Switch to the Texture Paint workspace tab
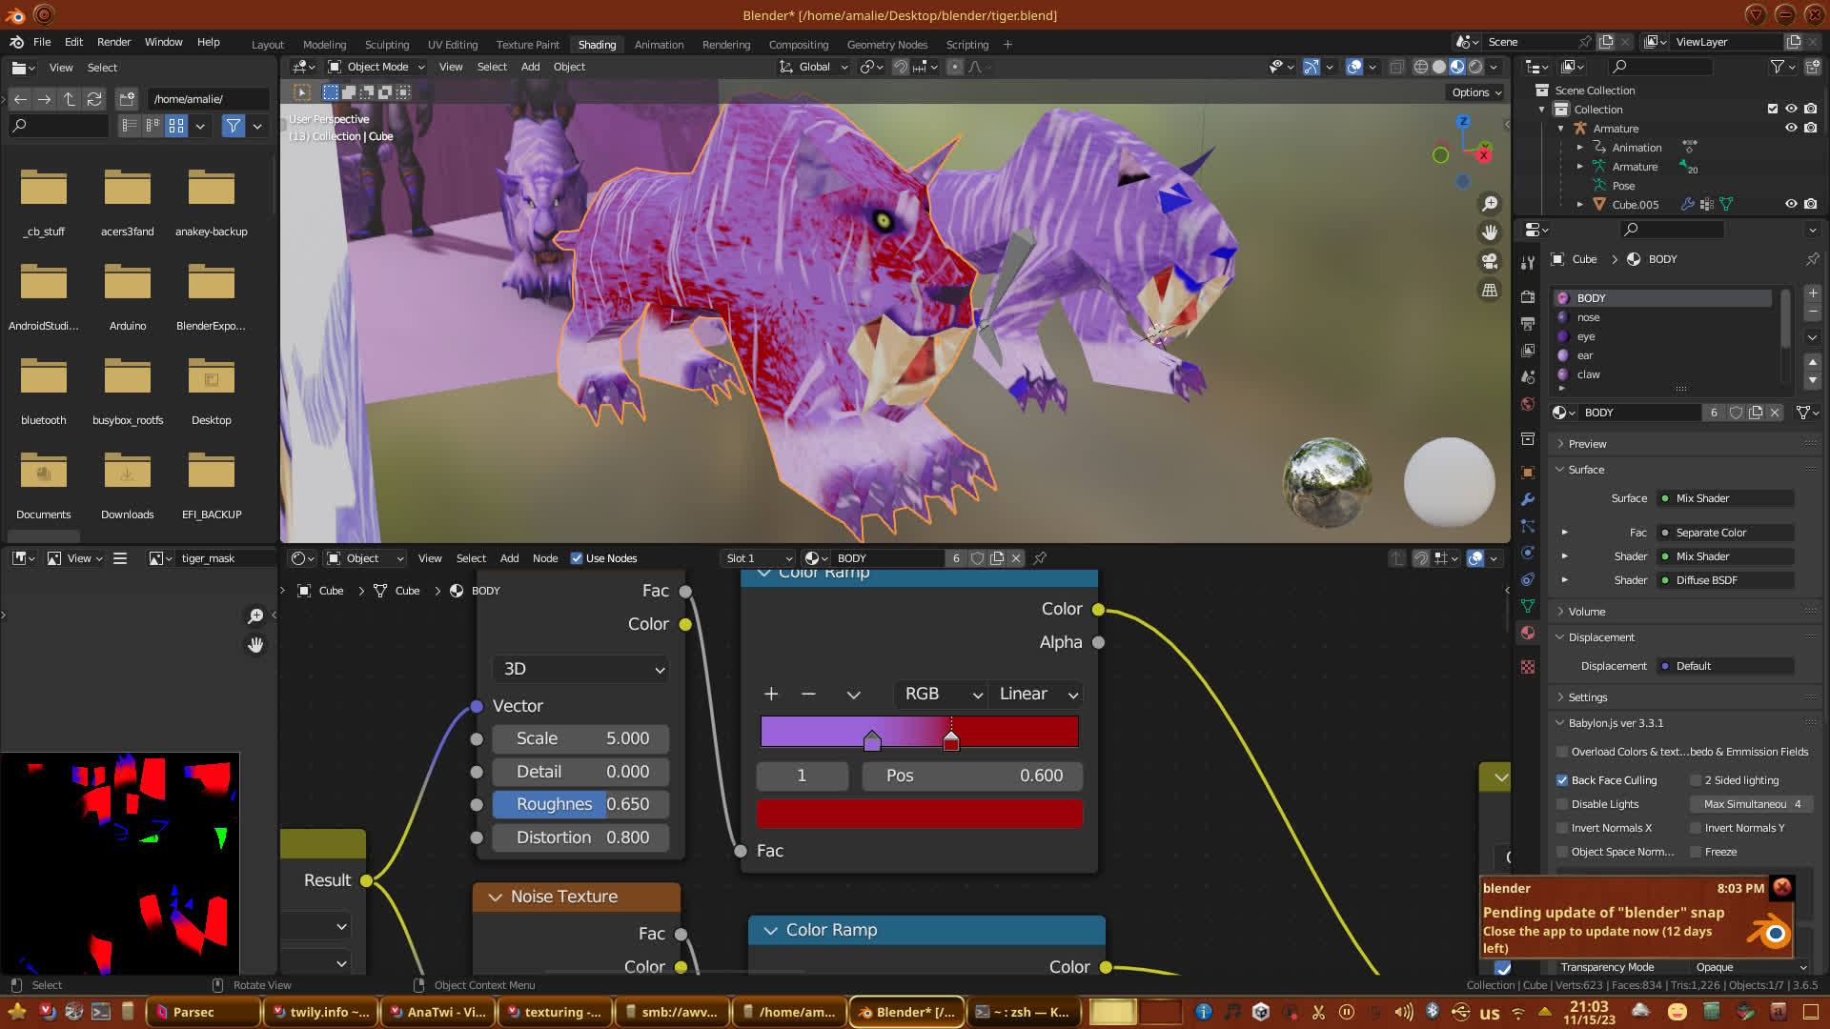 (527, 45)
